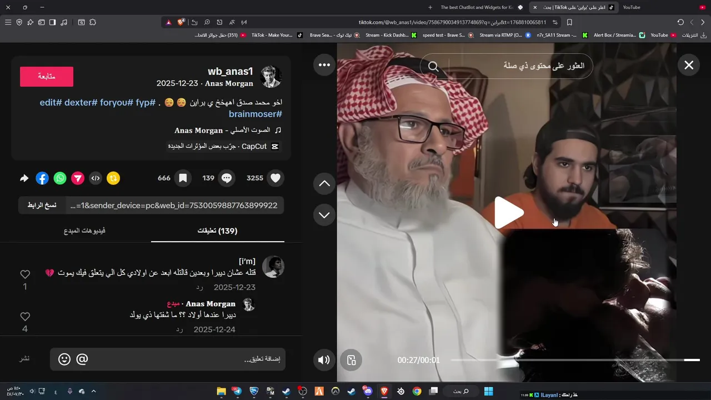Open Brave Rewards triangle icon
Viewport: 711px width, 400px height.
click(168, 22)
